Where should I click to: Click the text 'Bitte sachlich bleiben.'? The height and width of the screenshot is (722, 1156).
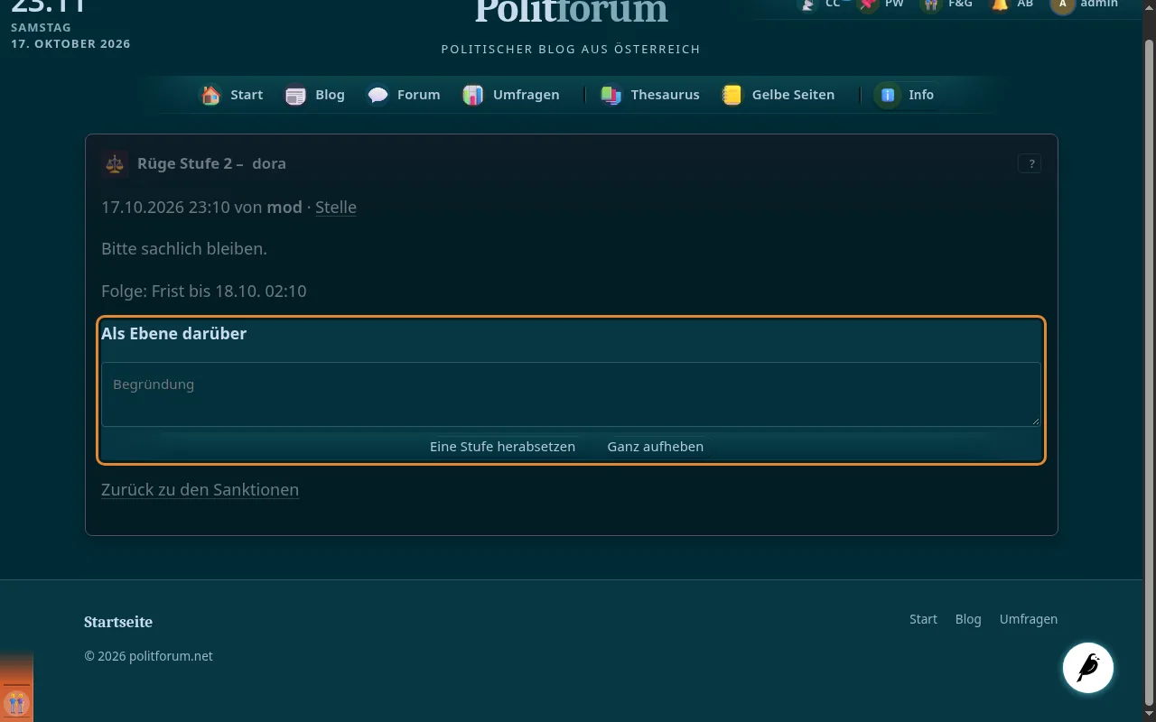(184, 248)
